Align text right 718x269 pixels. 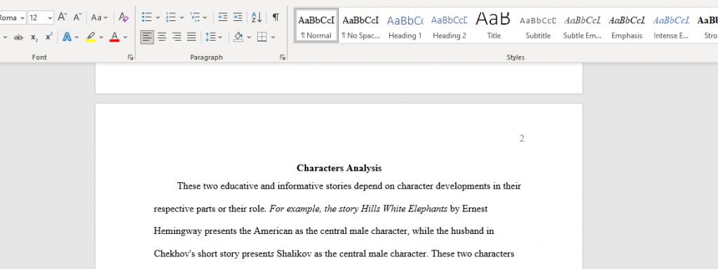(x=177, y=37)
